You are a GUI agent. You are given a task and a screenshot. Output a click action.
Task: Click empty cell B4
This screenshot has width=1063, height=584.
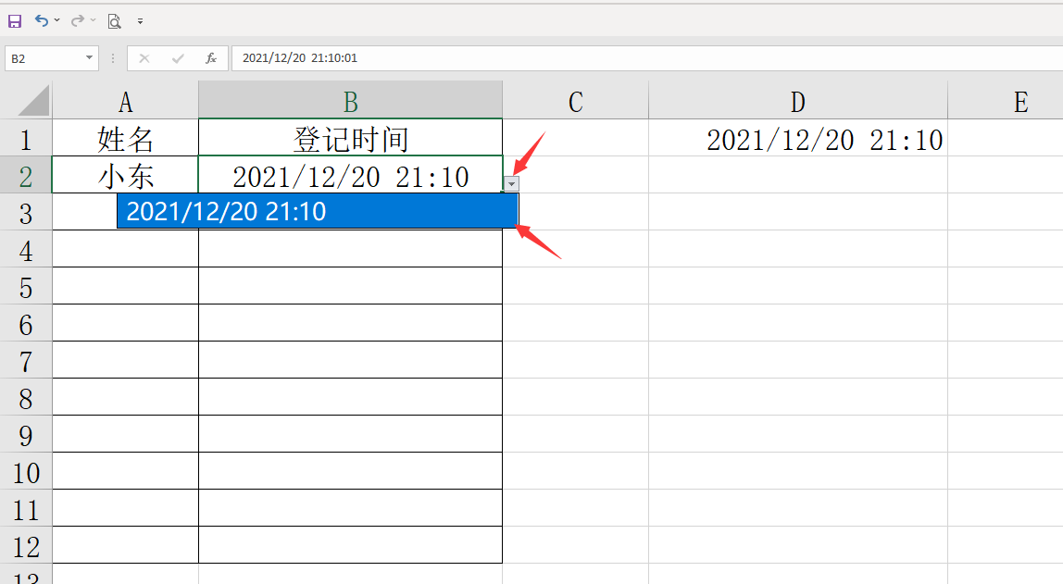point(351,249)
